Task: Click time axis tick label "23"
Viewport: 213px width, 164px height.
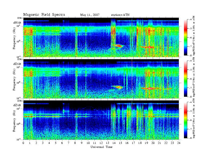Action: [172, 143]
